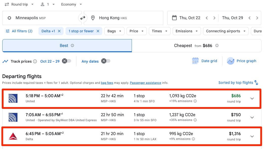Go to previous day for Thu, Oct 29
264x149 pixels.
tap(250, 18)
